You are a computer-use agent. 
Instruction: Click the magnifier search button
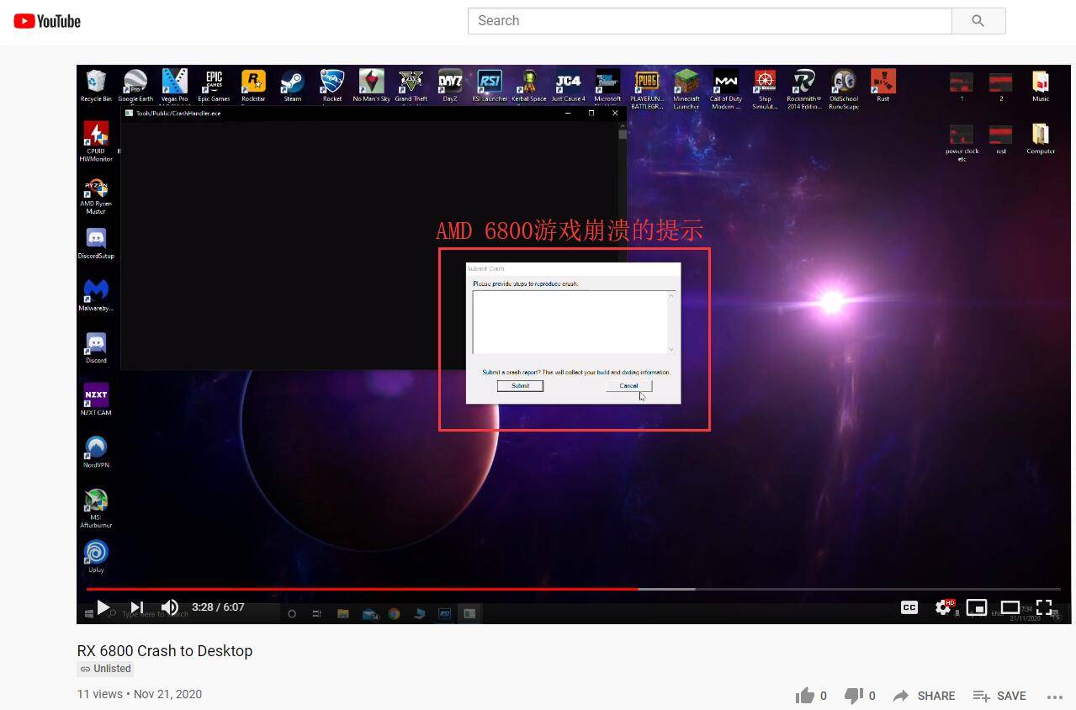(978, 21)
